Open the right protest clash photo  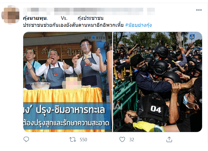[157, 82]
